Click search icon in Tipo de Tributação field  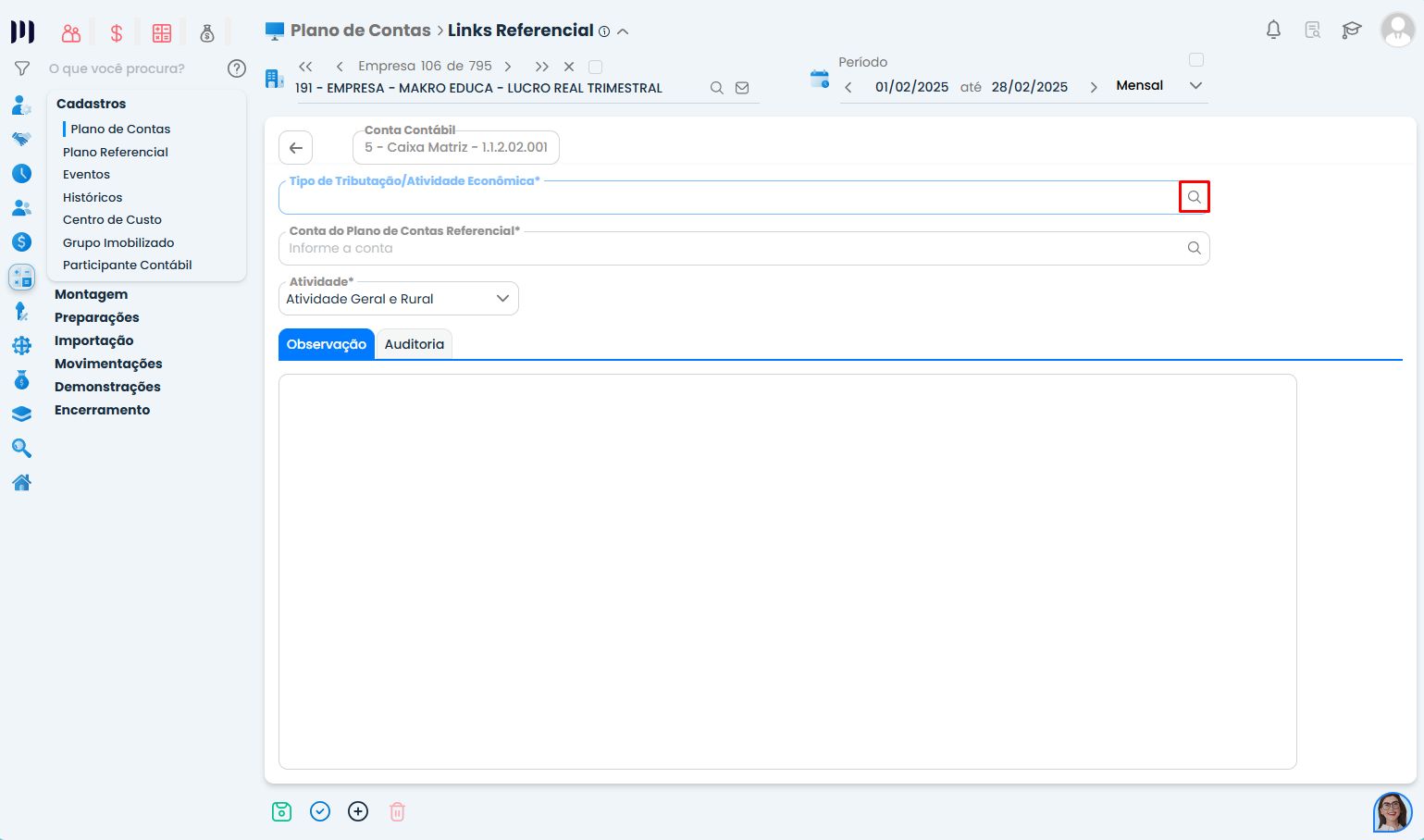pos(1194,197)
